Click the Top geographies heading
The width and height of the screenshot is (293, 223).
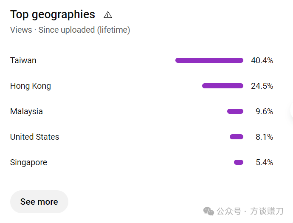pos(53,15)
